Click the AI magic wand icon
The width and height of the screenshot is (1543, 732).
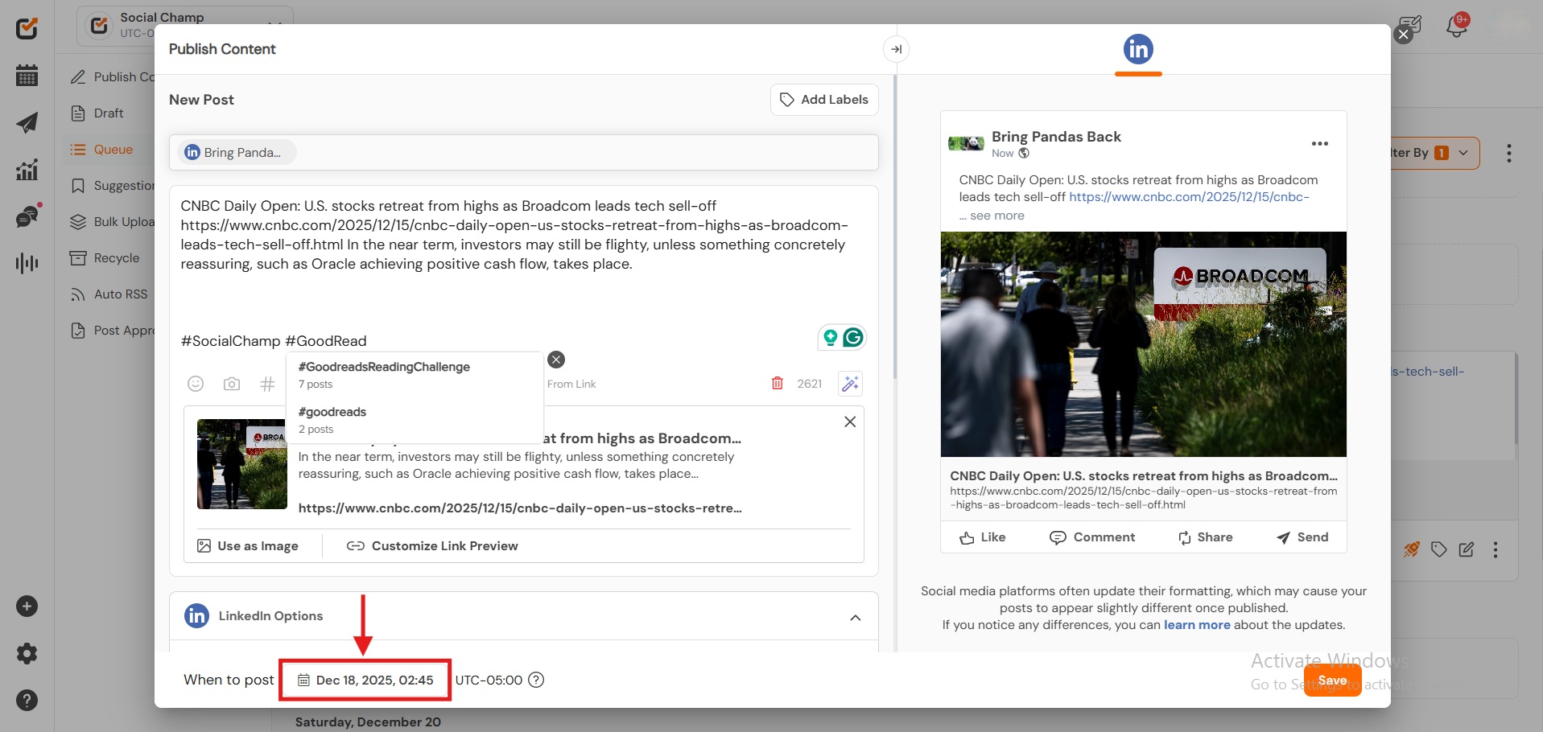(850, 384)
